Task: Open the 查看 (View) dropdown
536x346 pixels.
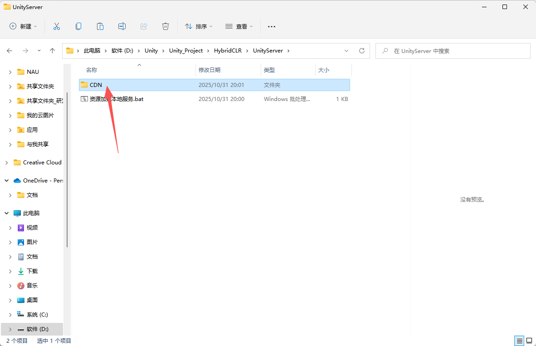Action: (239, 26)
